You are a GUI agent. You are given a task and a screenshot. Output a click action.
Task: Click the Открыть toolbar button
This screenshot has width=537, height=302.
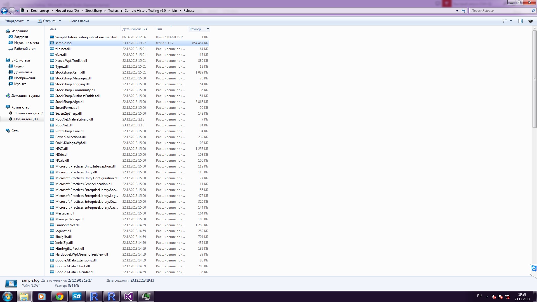pyautogui.click(x=47, y=21)
